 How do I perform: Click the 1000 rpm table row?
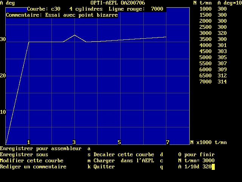pyautogui.click(x=213, y=9)
